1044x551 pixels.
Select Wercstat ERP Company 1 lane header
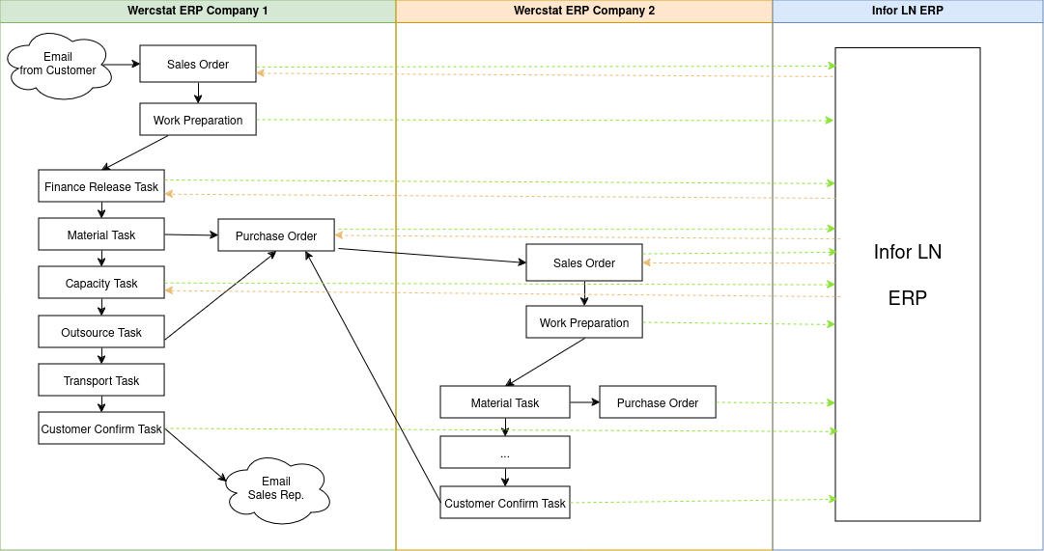coord(198,11)
